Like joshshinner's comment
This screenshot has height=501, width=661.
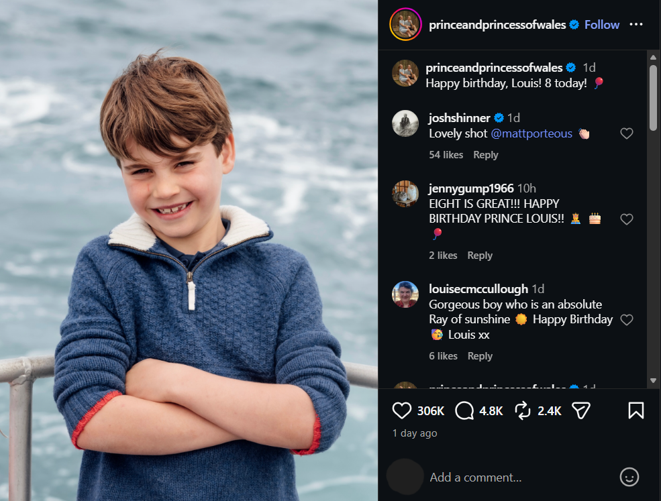point(626,133)
